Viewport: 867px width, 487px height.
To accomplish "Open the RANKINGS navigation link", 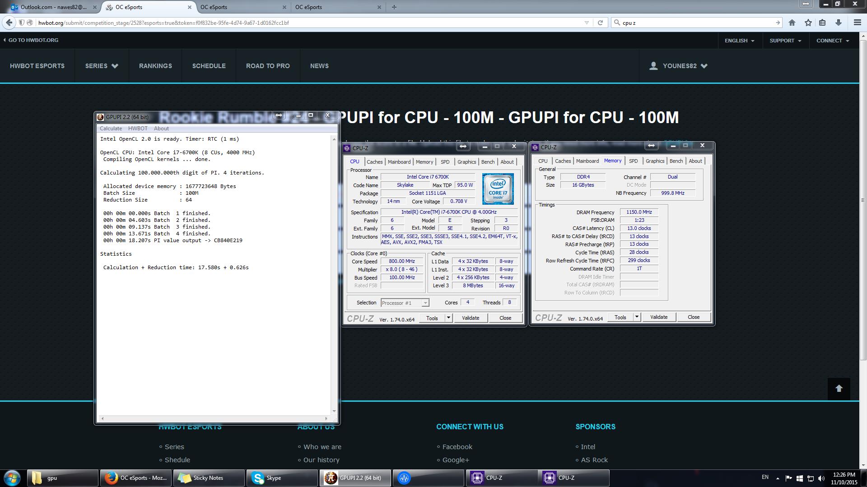I will coord(155,66).
